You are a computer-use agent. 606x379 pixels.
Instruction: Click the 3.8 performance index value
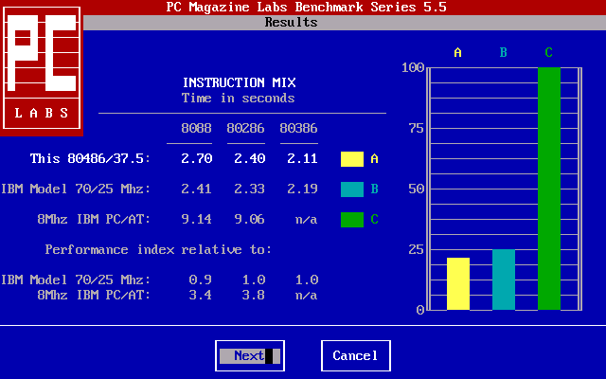pos(253,295)
